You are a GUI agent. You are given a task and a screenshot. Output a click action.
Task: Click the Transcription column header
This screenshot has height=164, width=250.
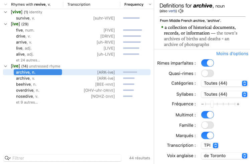[79, 5]
